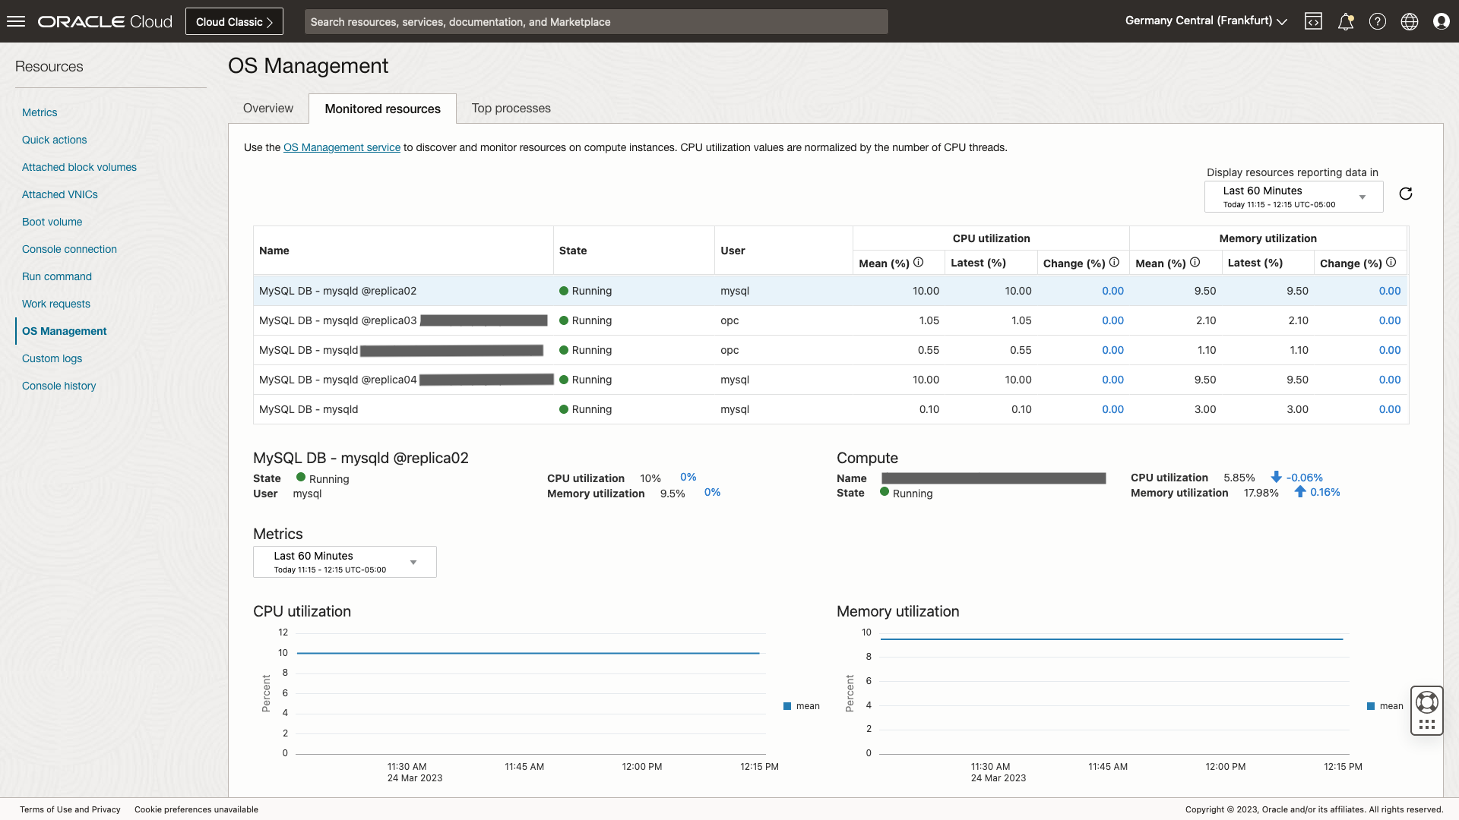Image resolution: width=1459 pixels, height=820 pixels.
Task: Open Cloud Shell developer tools icon
Action: tap(1313, 21)
